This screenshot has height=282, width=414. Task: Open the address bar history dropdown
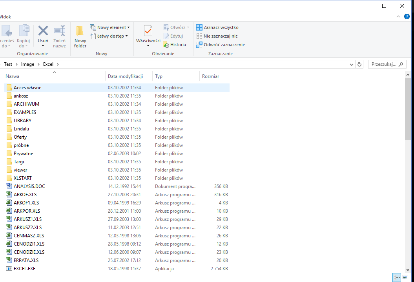click(x=351, y=64)
